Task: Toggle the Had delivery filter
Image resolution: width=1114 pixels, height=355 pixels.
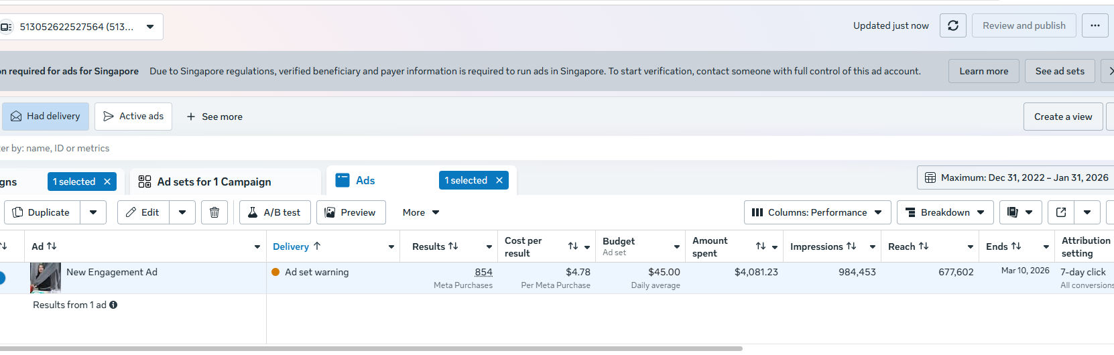Action: [46, 117]
